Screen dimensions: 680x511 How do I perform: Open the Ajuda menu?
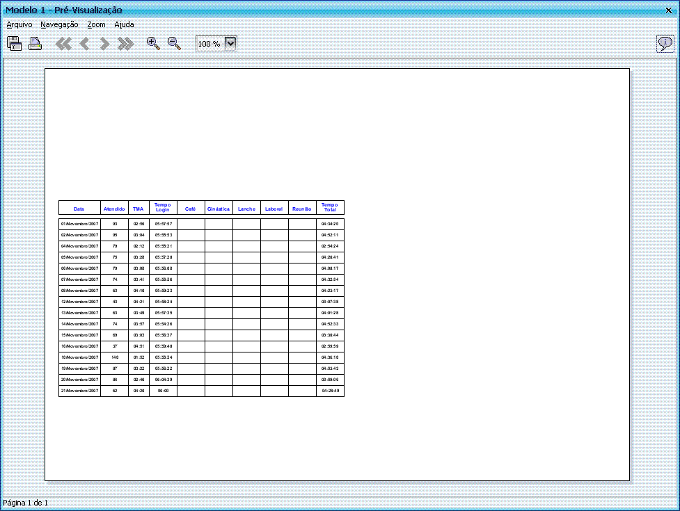pyautogui.click(x=124, y=24)
